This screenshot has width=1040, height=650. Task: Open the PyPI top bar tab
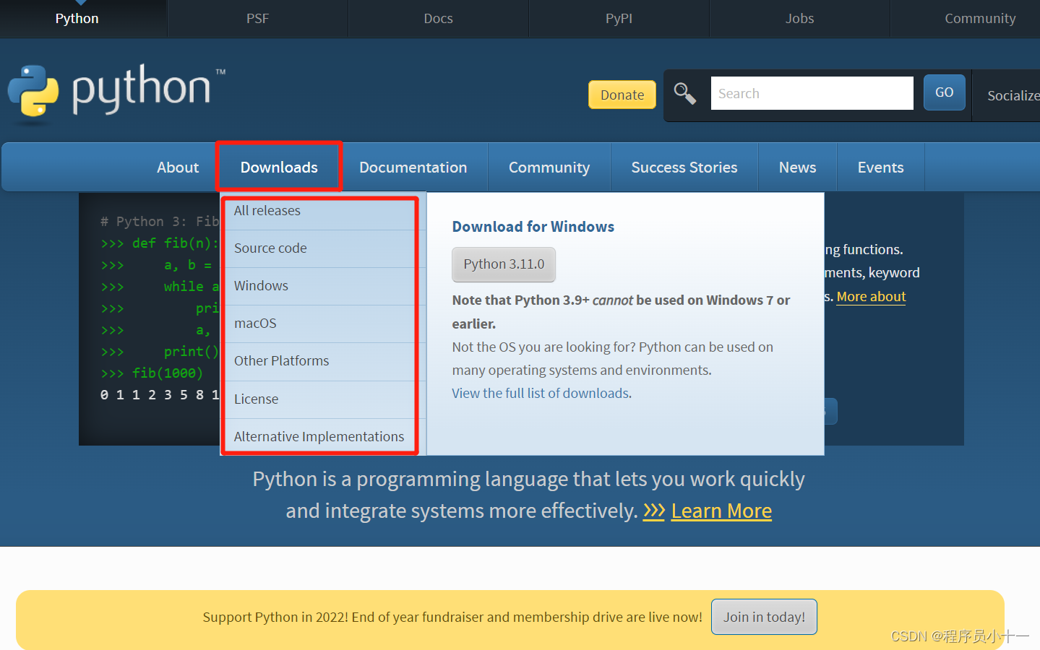click(x=619, y=19)
